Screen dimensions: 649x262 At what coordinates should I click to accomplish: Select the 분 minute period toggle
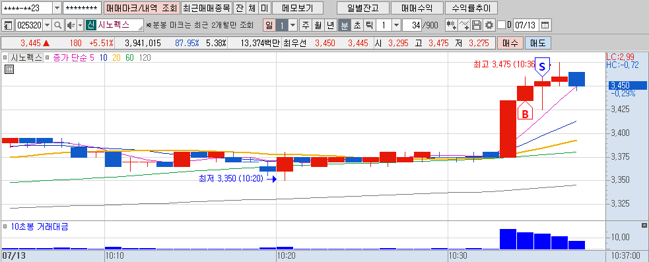coord(344,25)
